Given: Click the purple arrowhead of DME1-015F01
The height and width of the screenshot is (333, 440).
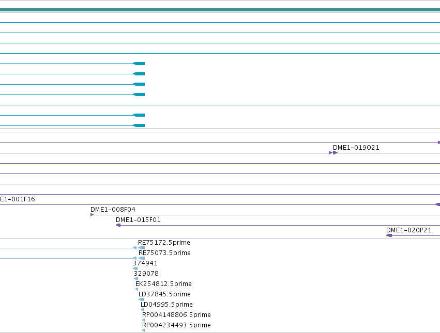Looking at the screenshot, I should pyautogui.click(x=118, y=226).
